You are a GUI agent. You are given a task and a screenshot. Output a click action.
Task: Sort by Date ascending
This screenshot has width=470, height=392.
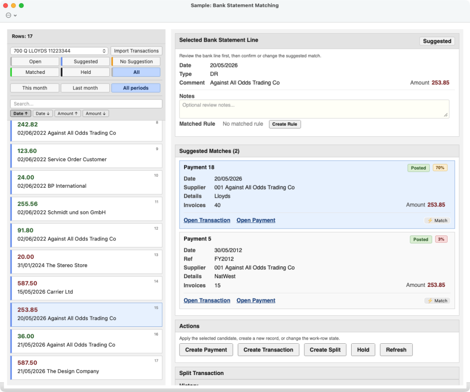[x=21, y=113]
